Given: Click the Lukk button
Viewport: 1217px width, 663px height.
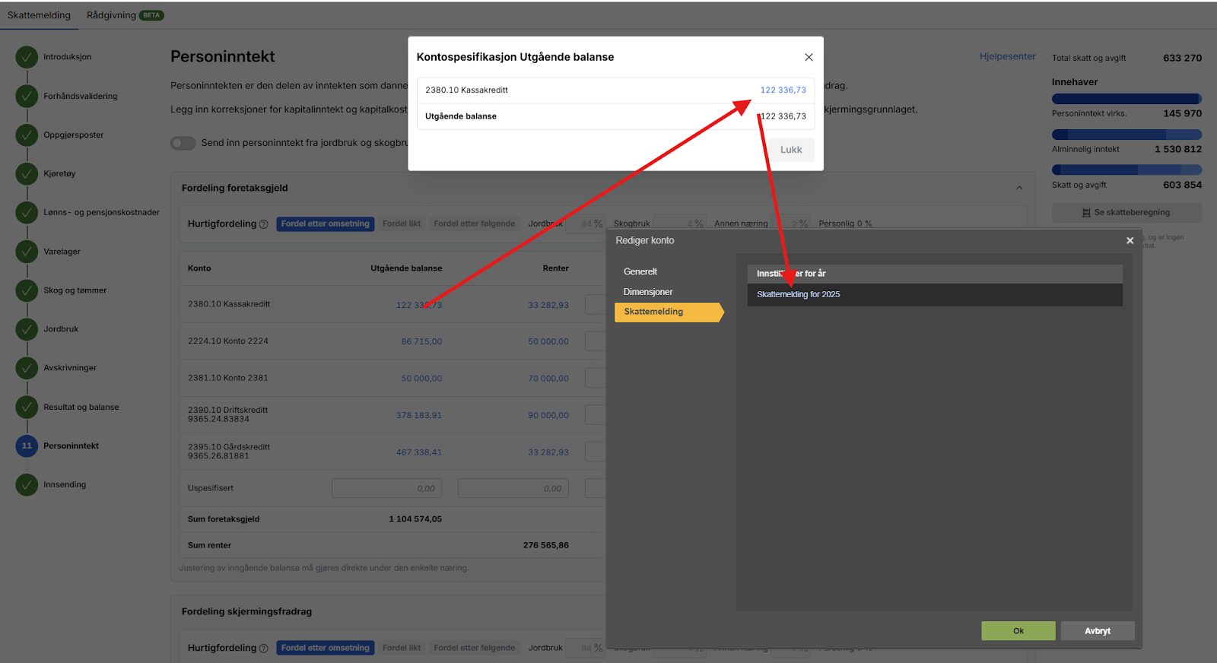Looking at the screenshot, I should coord(791,150).
